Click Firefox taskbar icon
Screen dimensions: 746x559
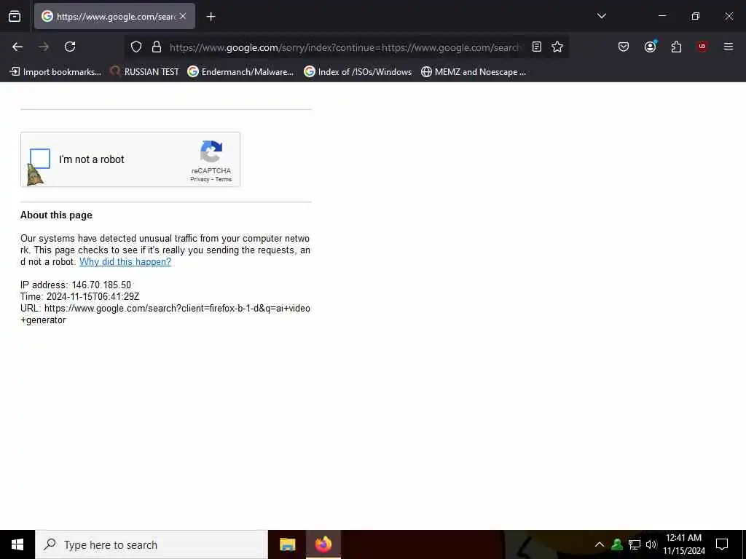[x=323, y=544]
